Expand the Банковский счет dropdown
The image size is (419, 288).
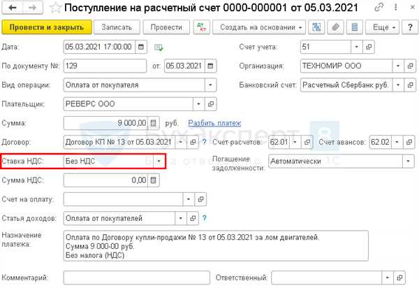click(x=398, y=85)
